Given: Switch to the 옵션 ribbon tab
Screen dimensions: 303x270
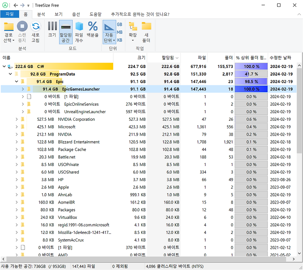Looking at the screenshot, I should [x=76, y=14].
